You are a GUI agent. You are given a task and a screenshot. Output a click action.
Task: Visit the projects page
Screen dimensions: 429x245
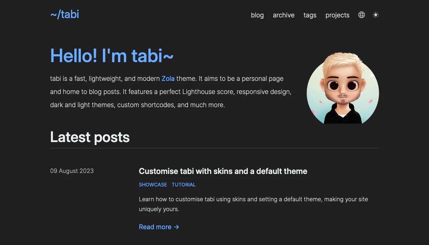[337, 15]
